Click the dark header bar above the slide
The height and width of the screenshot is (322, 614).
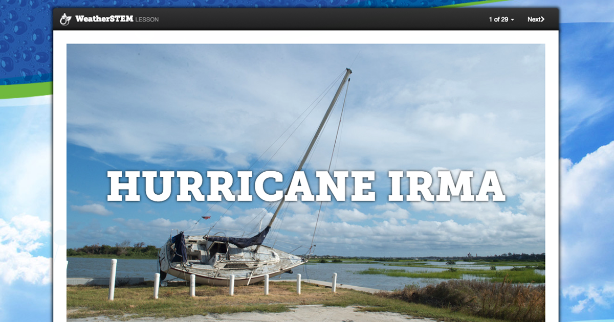[x=307, y=19]
